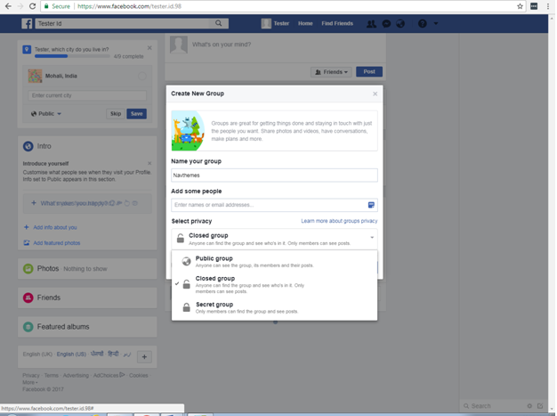The width and height of the screenshot is (557, 416).
Task: Dismiss the city question card
Action: pos(149,48)
